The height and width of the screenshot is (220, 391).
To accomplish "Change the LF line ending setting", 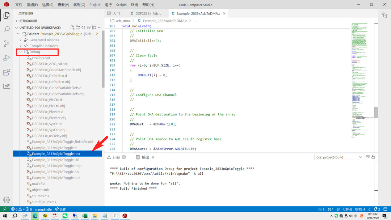I will coord(339,209).
